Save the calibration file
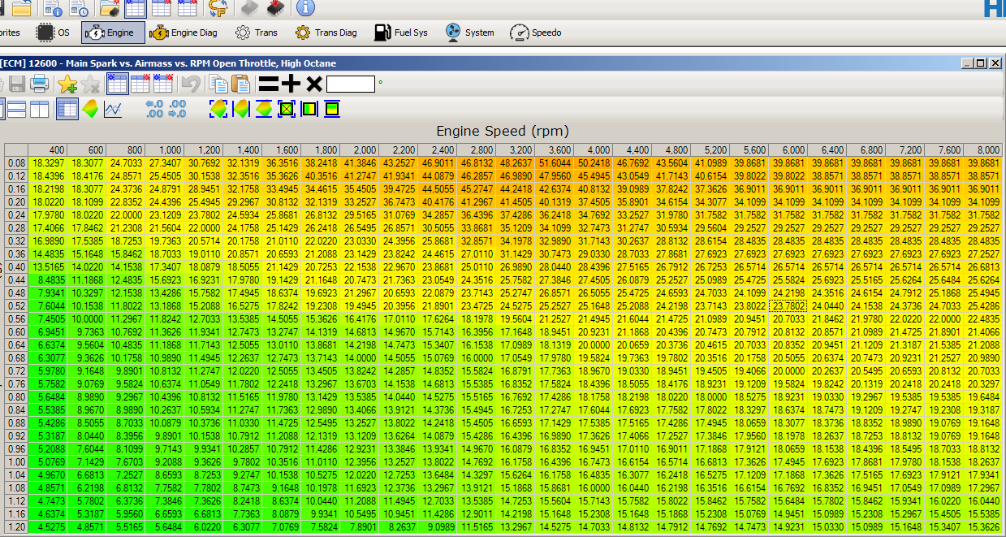Screen dimensions: 1006x537 coord(16,84)
